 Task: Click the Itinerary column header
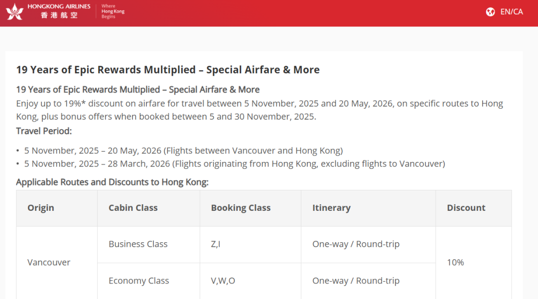pyautogui.click(x=331, y=208)
